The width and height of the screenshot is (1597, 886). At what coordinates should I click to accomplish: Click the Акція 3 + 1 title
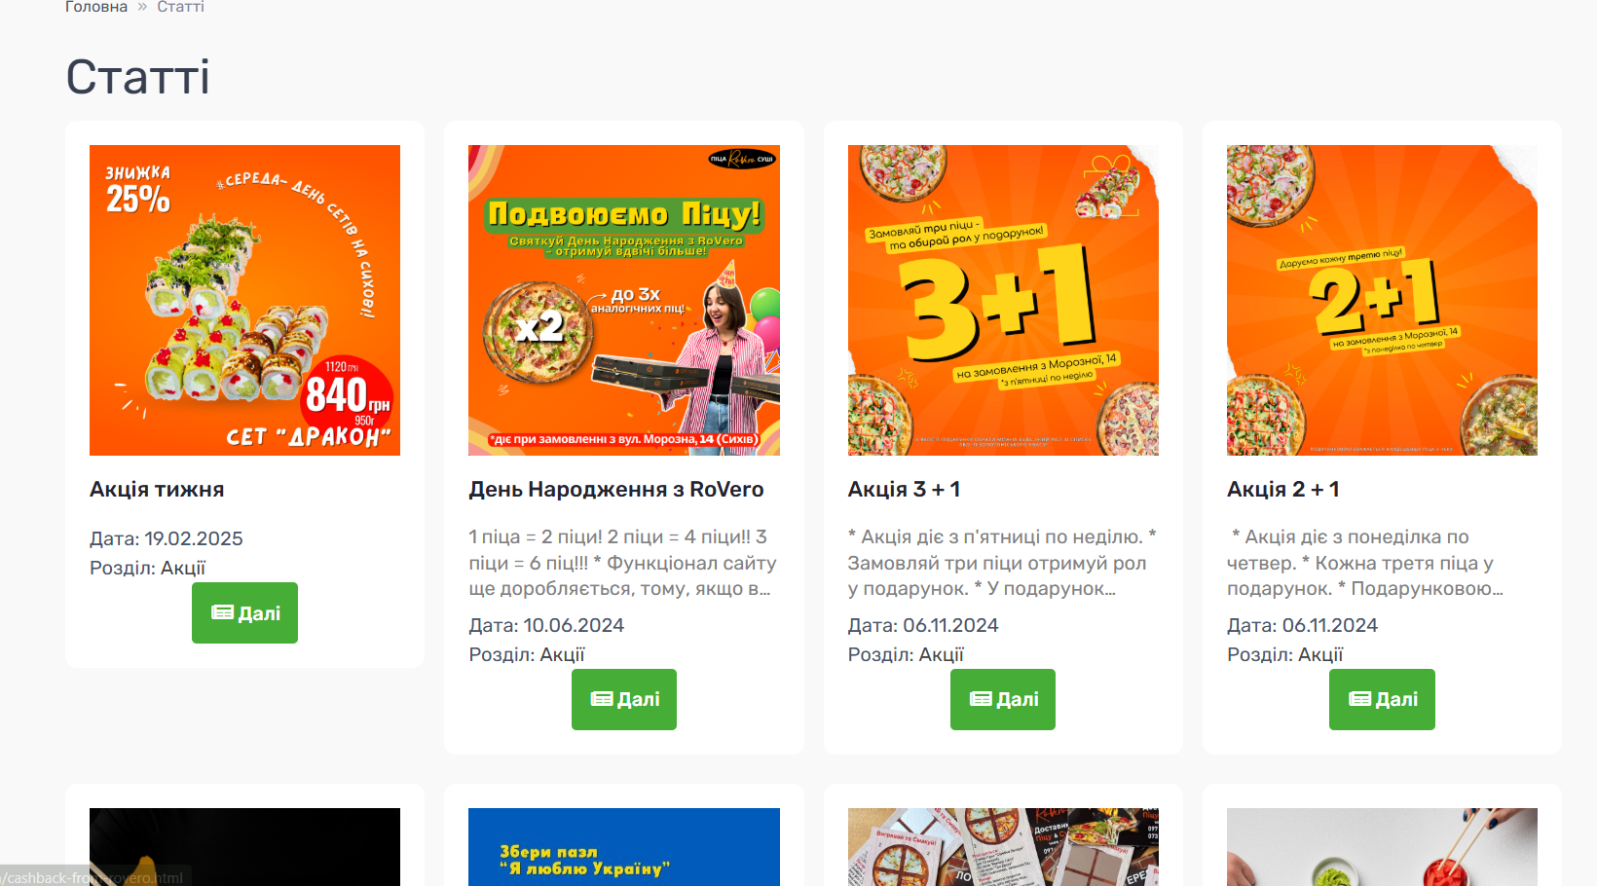[905, 490]
